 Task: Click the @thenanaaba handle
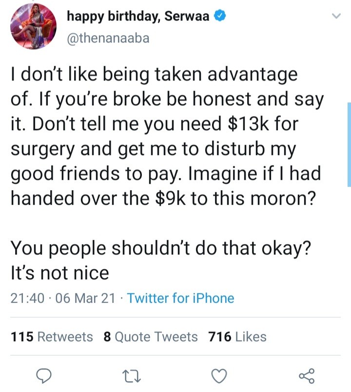108,38
